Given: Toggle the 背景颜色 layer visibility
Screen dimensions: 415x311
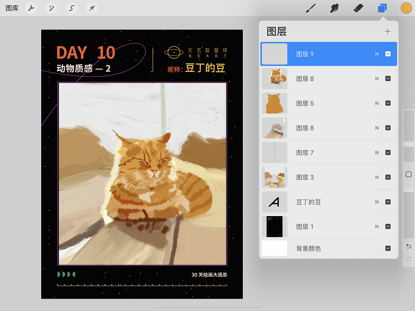Looking at the screenshot, I should 388,248.
